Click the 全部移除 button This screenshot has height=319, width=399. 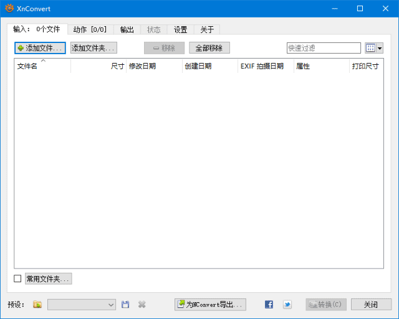209,48
